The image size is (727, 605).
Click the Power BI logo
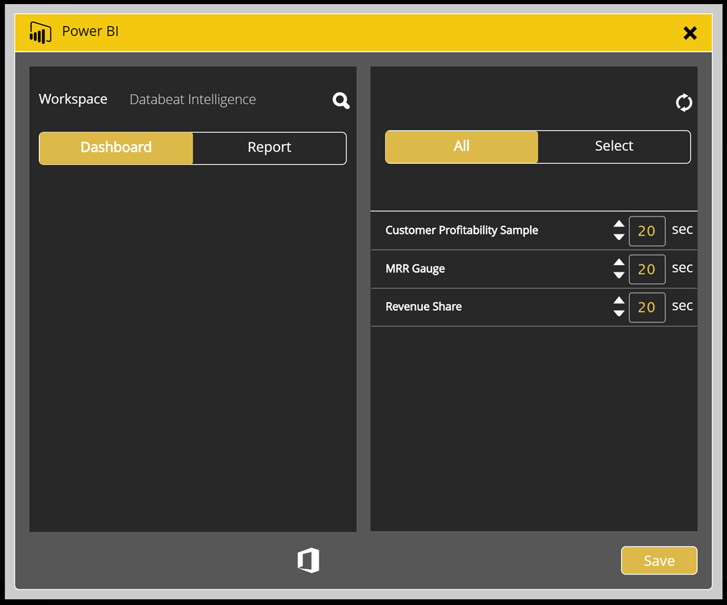click(40, 31)
